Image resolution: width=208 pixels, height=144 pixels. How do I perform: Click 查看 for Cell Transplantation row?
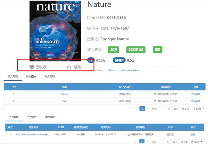193,134
